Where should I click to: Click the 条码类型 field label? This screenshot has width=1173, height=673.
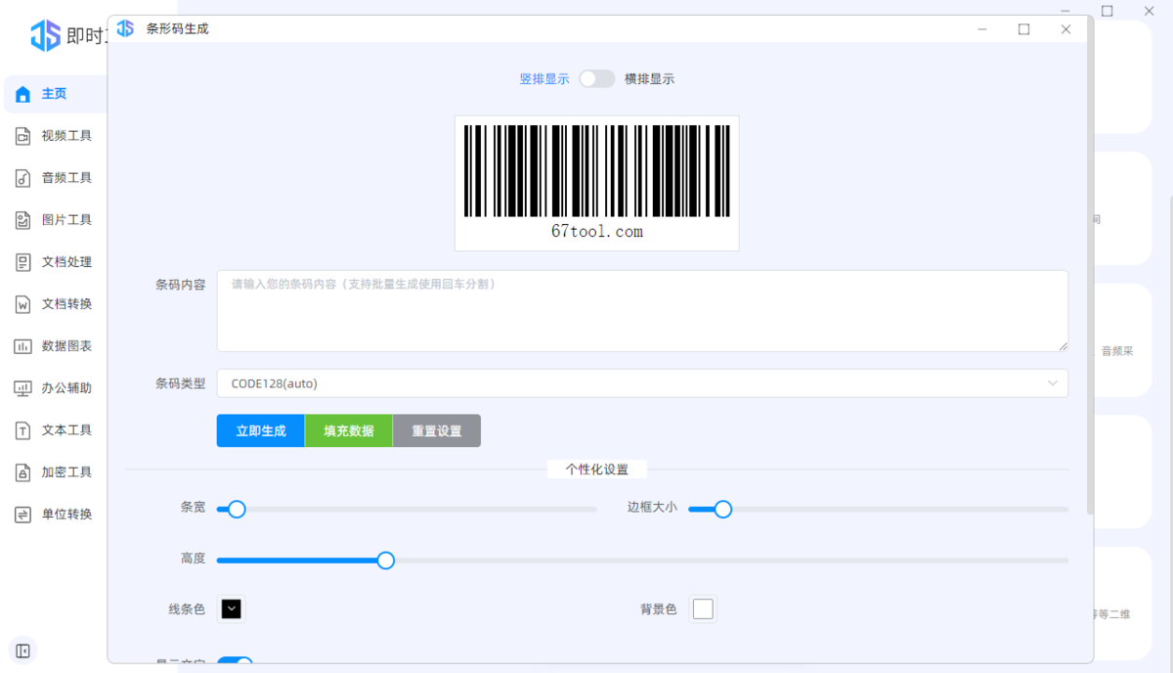(180, 383)
